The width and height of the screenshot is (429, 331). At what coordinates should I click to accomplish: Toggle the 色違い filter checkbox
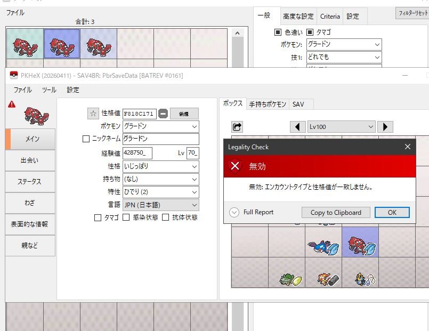278,32
